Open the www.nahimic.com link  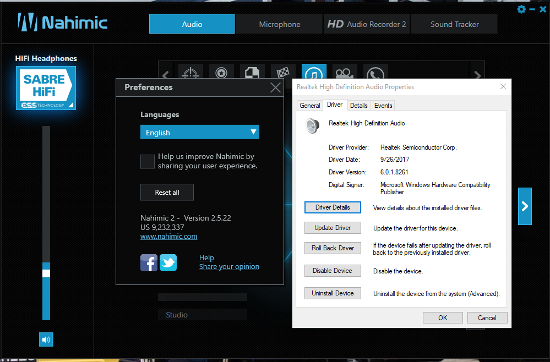(x=168, y=236)
